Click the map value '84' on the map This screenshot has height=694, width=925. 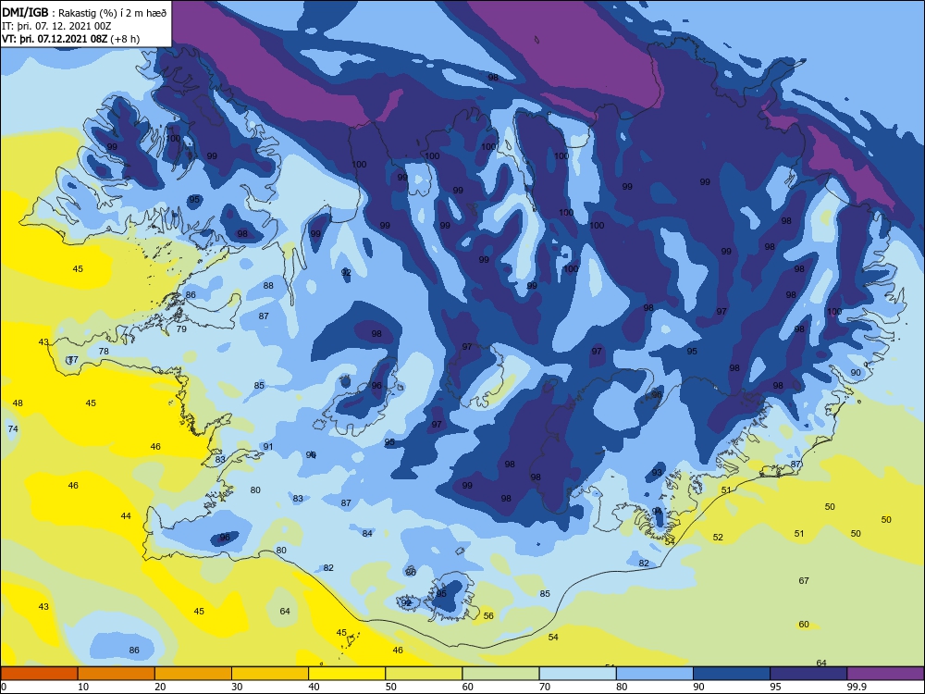[x=367, y=534]
